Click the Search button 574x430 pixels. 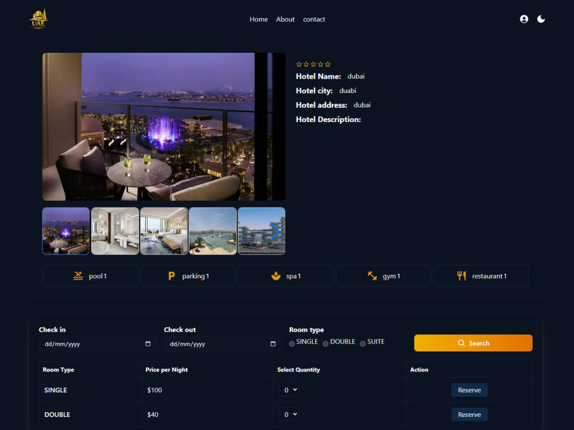pos(474,343)
